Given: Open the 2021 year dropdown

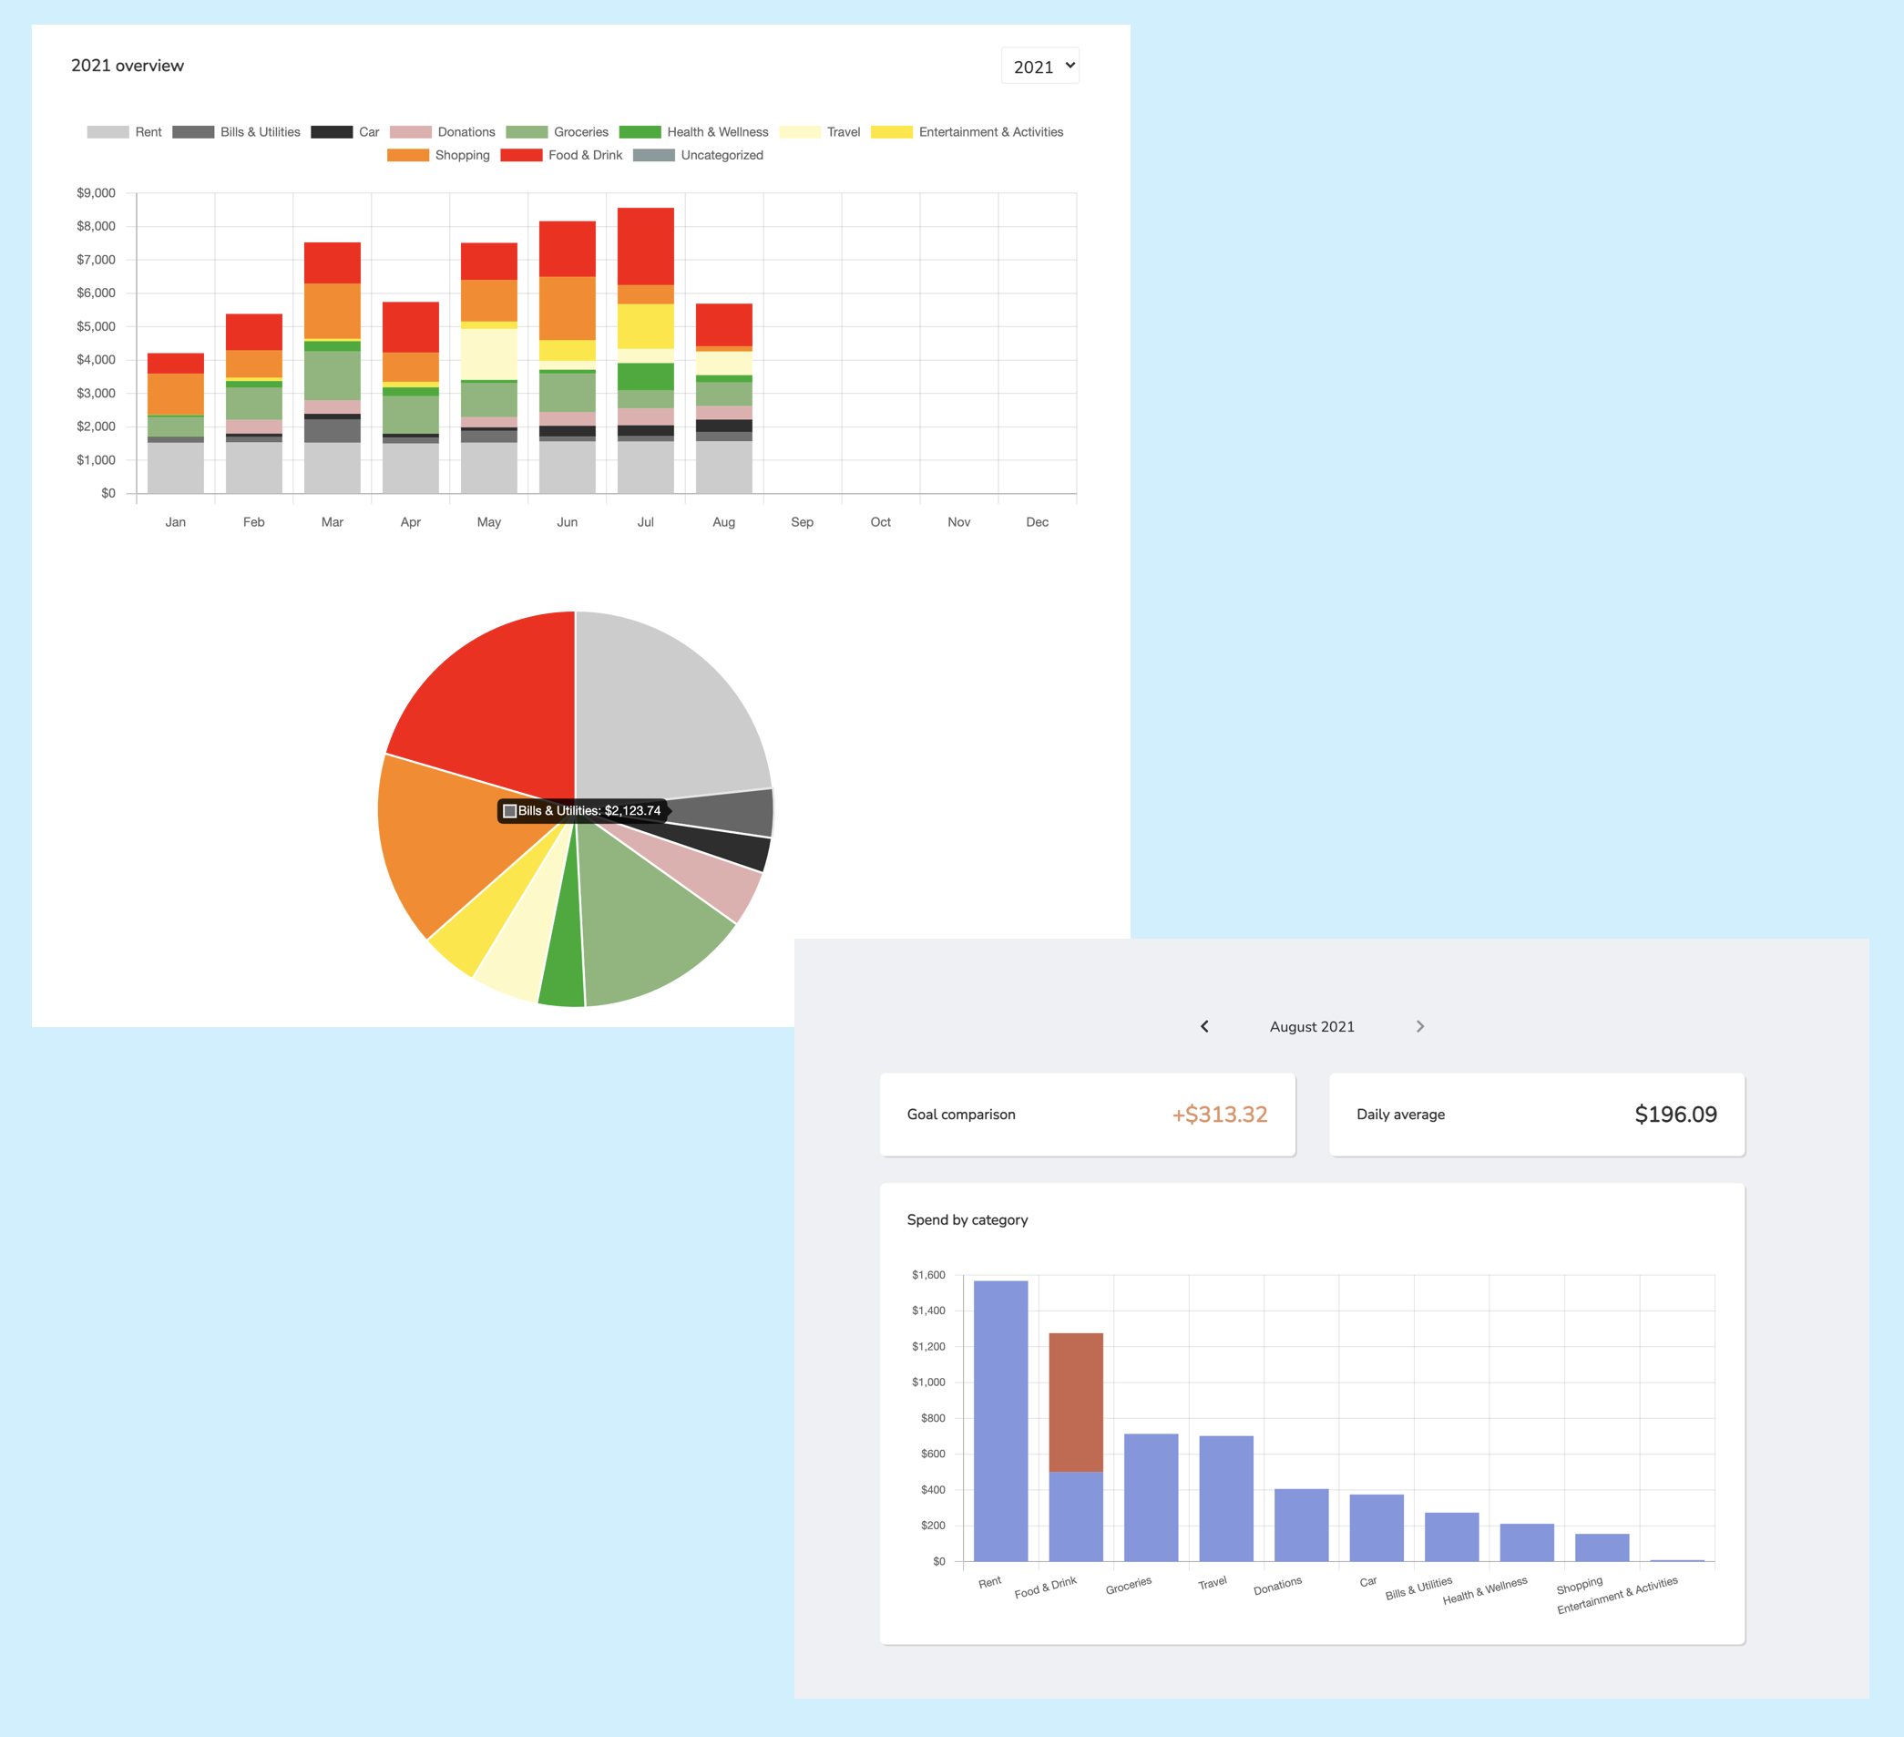Looking at the screenshot, I should (1039, 67).
